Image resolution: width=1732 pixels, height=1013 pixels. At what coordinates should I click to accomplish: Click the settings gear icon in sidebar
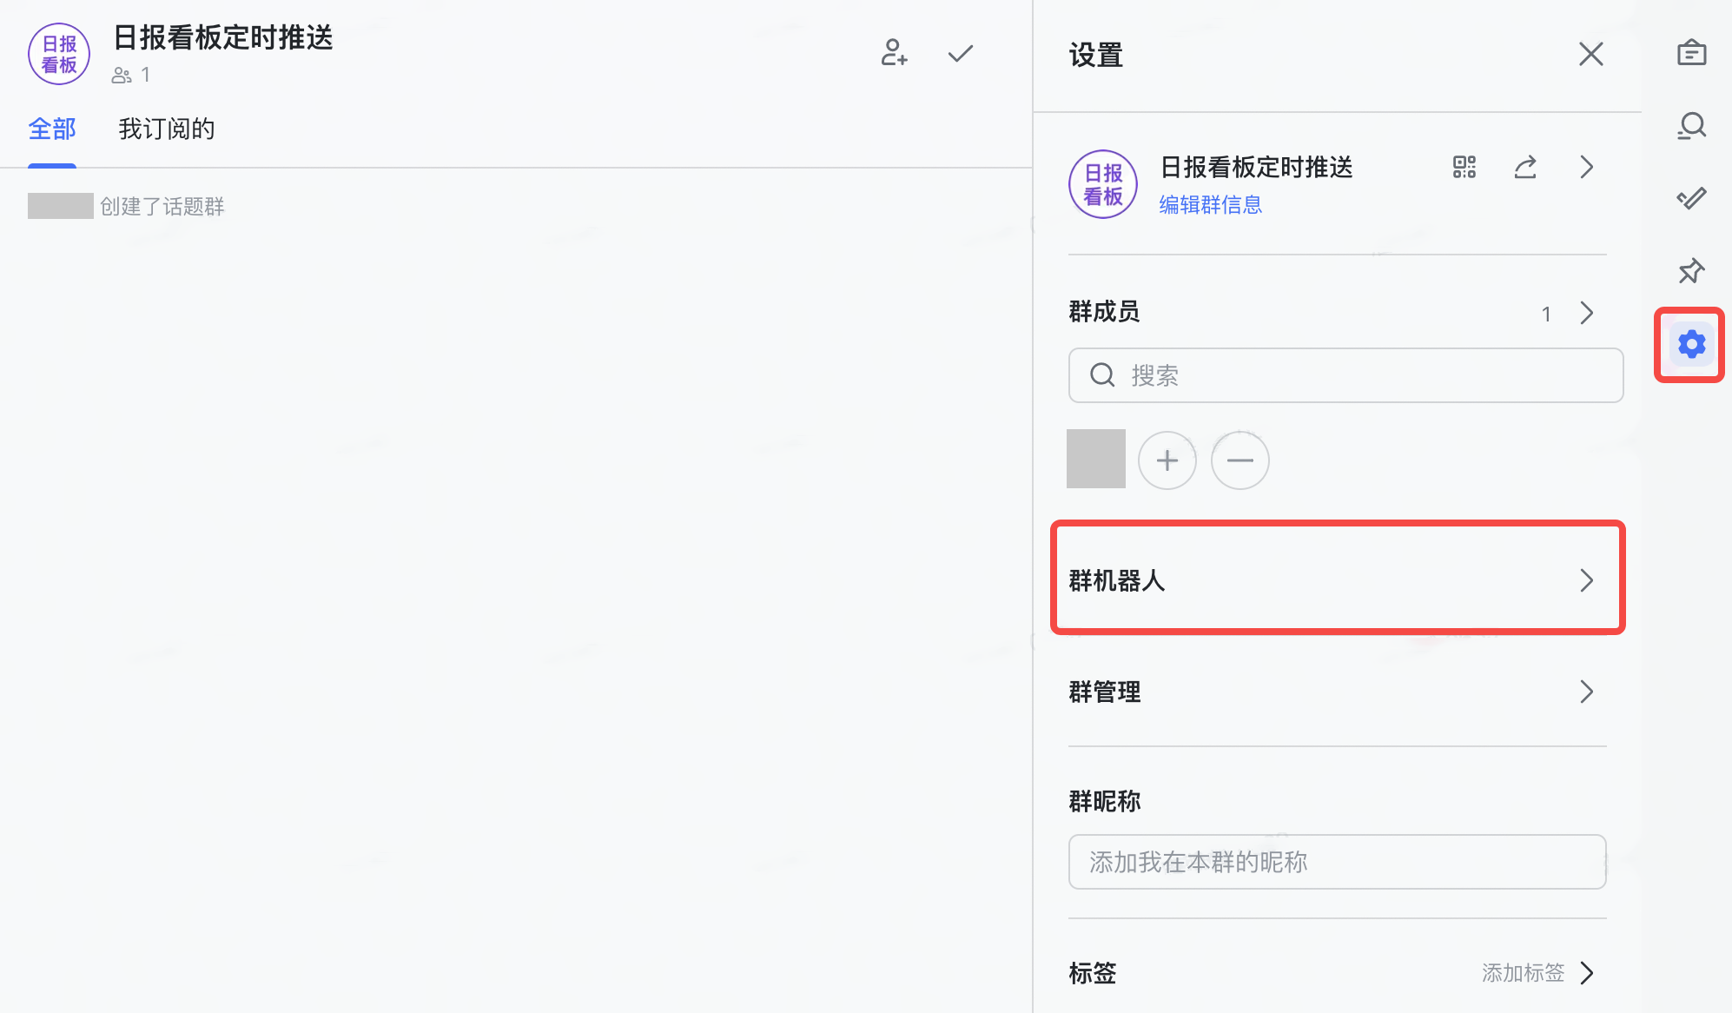click(1691, 345)
